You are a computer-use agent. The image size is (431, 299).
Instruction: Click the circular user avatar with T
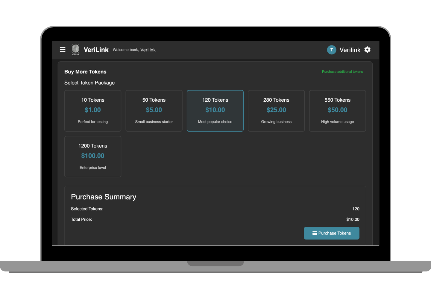pos(332,50)
